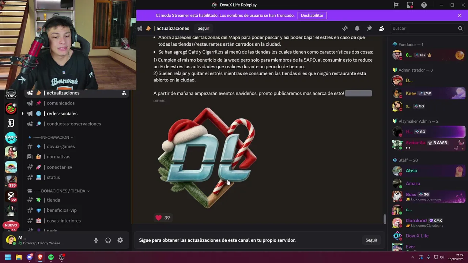
Task: Toggle the member list icon
Action: [382, 28]
